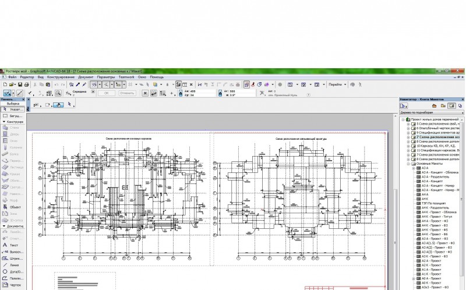Select the Polyline tool in the toolbox
466x290 pixels.
point(12,278)
